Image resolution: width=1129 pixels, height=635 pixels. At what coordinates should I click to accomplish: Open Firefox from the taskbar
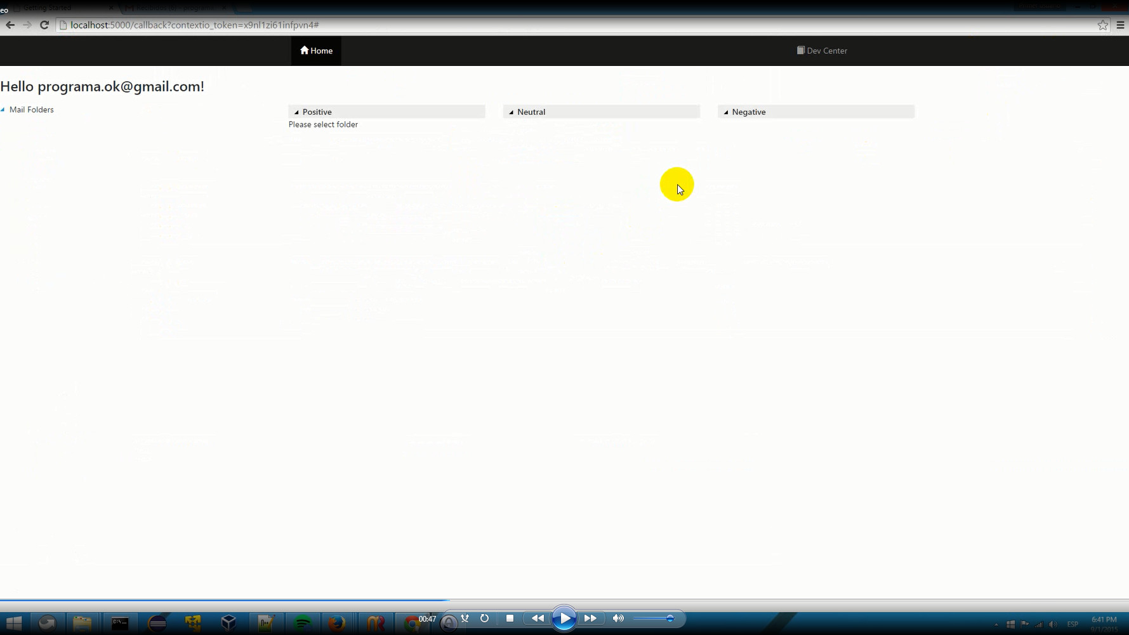click(x=337, y=624)
